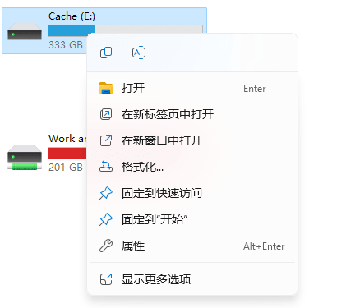Click the wrench icon beside 属性
This screenshot has height=308, width=337.
tap(106, 246)
